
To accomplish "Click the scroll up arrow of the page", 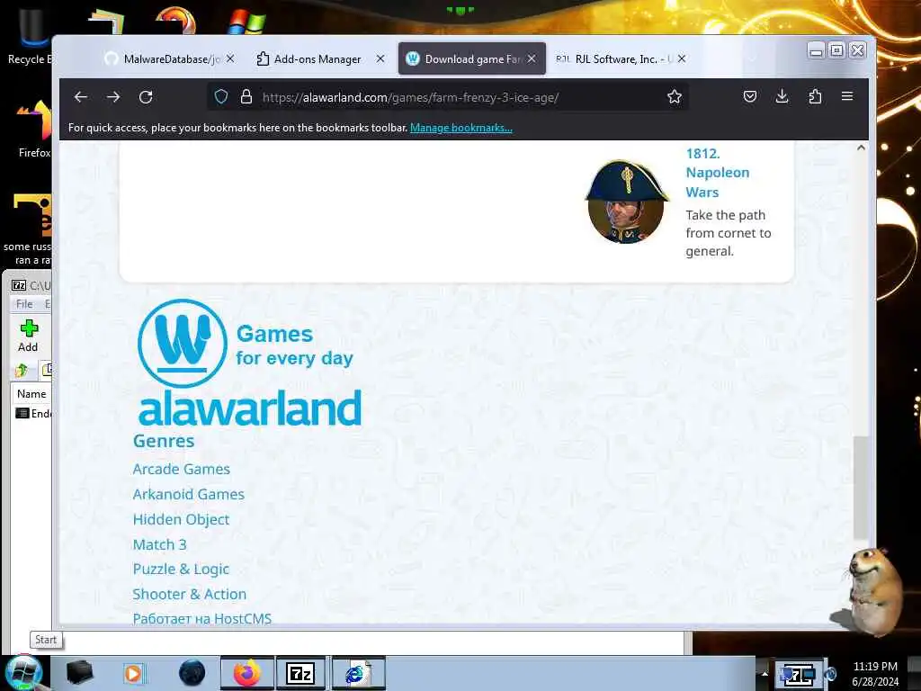I will click(x=861, y=148).
